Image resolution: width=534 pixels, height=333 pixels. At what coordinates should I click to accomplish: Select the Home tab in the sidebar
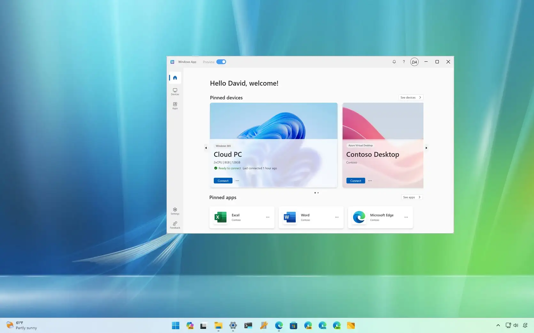pos(175,78)
